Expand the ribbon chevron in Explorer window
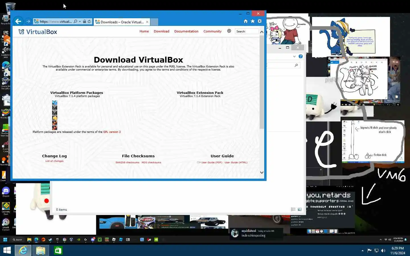Viewport: 410px width, 256px height. point(294,56)
